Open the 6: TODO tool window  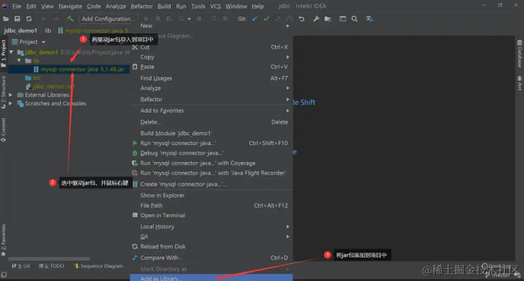pyautogui.click(x=51, y=266)
